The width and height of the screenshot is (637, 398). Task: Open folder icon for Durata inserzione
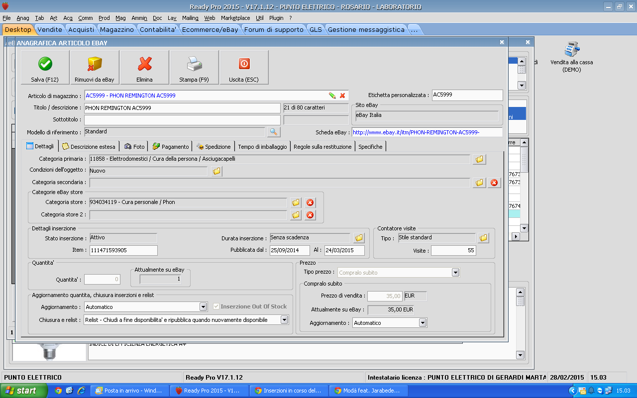[x=359, y=238]
